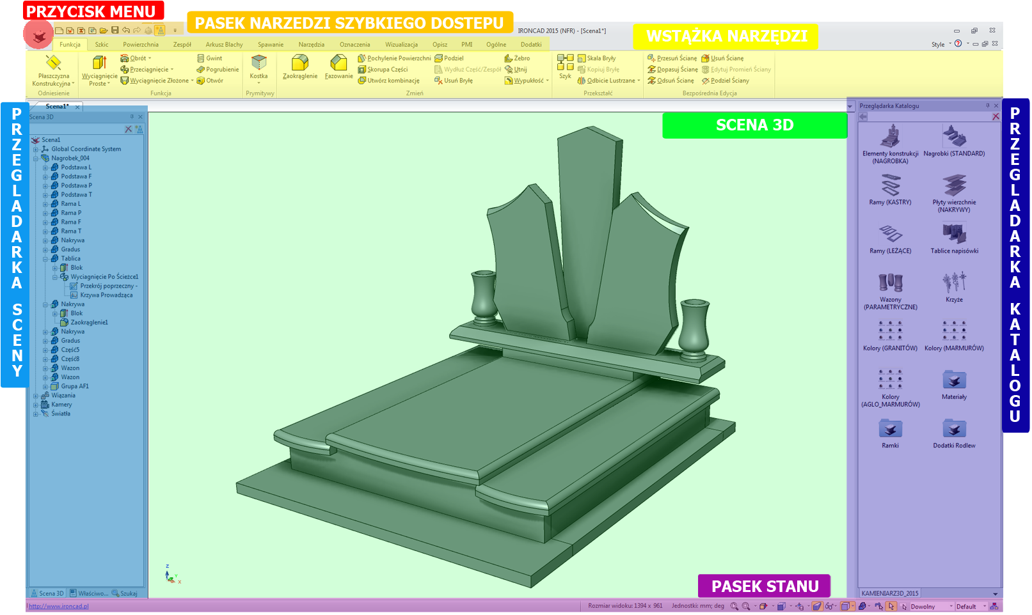
Task: Open the Kolory (GRANITÓW) color catalog
Action: (x=890, y=335)
